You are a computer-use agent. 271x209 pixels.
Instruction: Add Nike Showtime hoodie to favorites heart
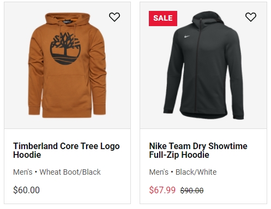(251, 17)
